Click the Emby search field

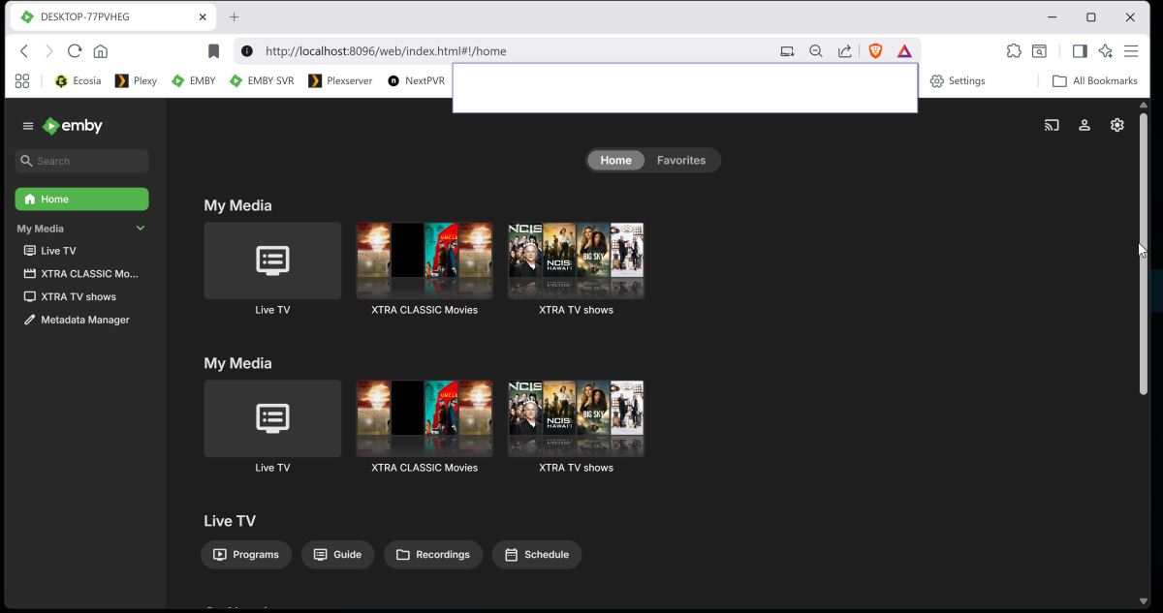pos(81,161)
